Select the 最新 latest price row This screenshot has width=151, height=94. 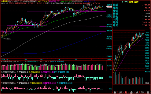(x=132, y=5)
